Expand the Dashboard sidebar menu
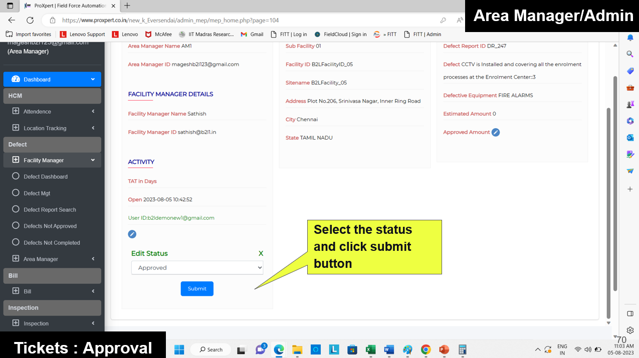 pos(52,79)
